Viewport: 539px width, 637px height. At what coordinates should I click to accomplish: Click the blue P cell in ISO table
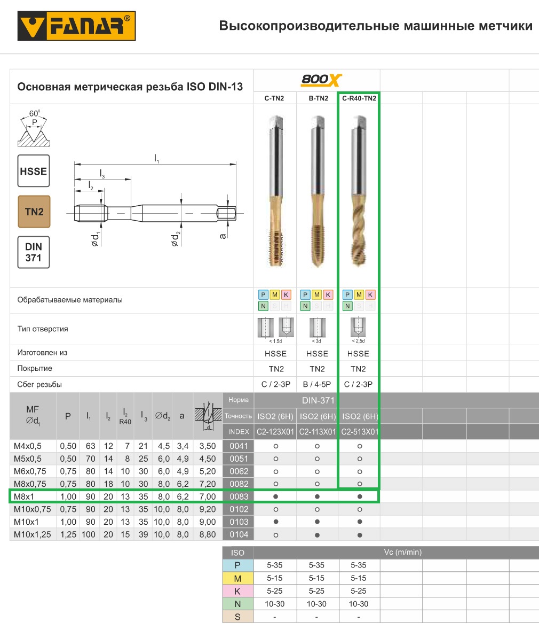(x=237, y=565)
